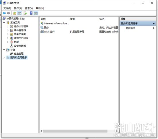
Task: Click the 启动、终止并设置 description cell
Action: coord(109,27)
